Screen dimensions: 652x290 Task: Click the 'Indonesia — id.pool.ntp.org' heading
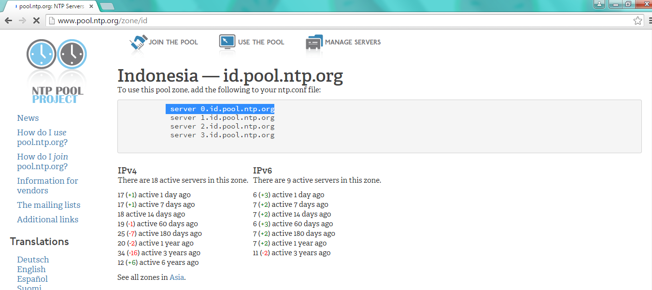point(230,76)
